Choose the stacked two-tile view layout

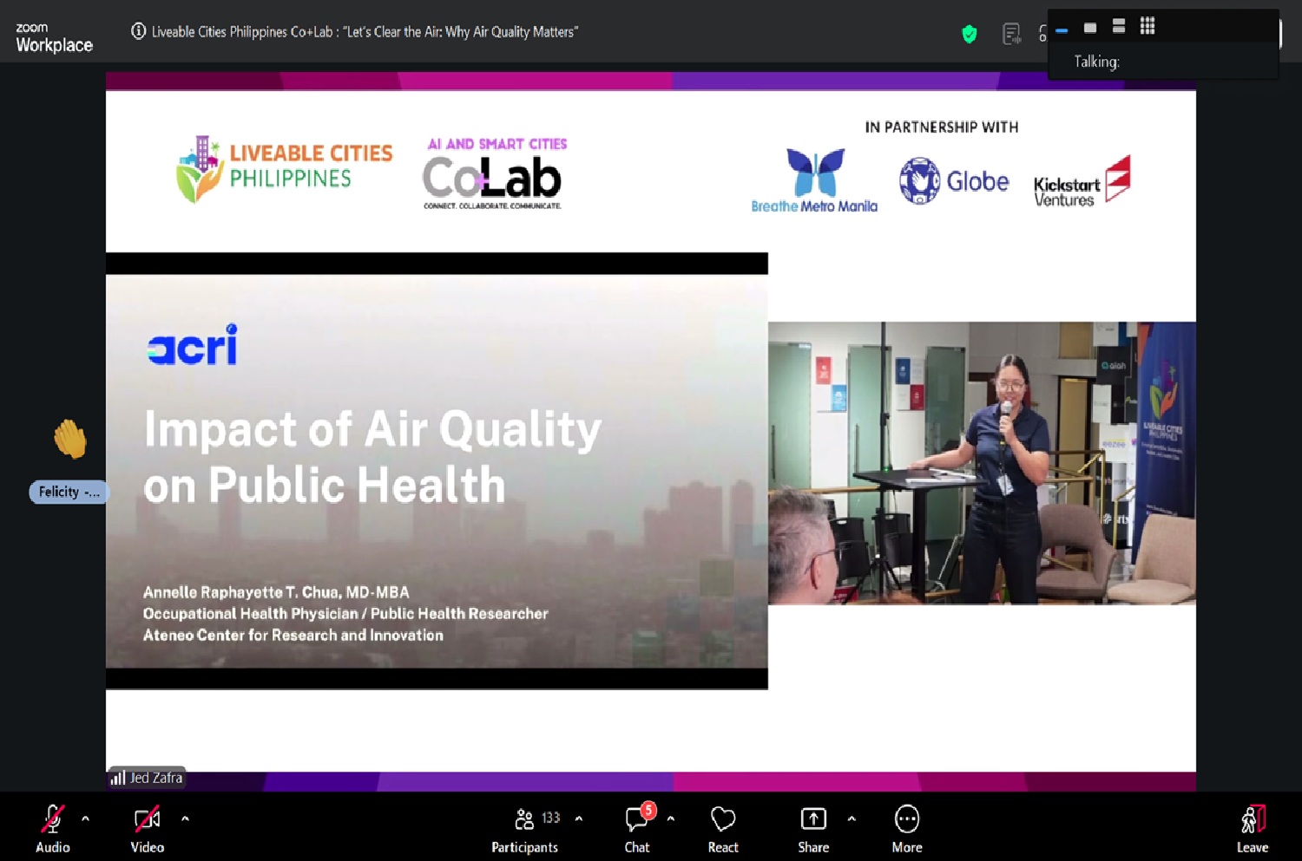pos(1119,26)
